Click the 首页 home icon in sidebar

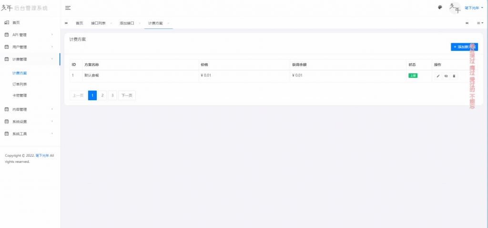(7, 22)
